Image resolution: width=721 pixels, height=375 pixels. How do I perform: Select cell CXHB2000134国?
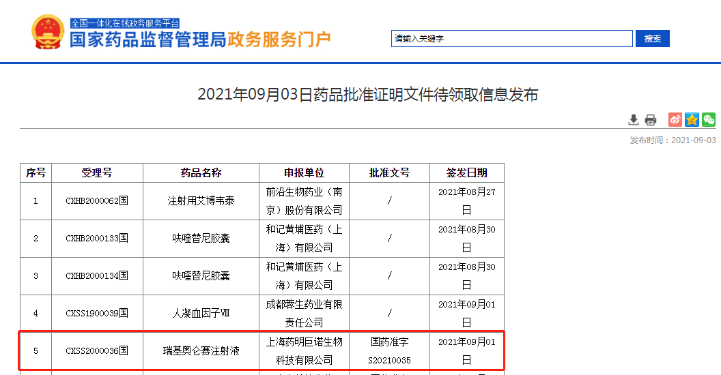(97, 276)
